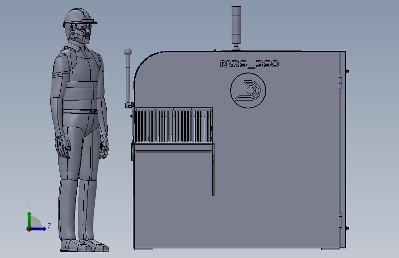Select the signal tower light on top

[x=236, y=25]
